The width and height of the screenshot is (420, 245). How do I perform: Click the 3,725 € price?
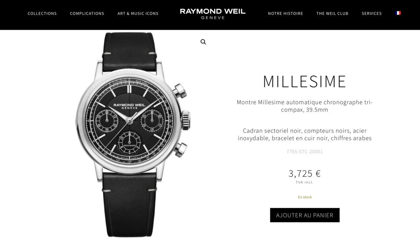click(x=305, y=174)
